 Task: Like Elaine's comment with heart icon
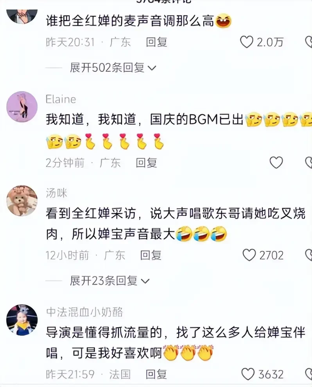(276, 163)
